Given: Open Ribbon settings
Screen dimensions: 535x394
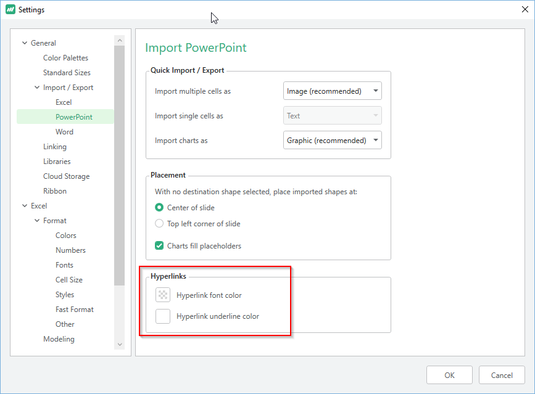Looking at the screenshot, I should click(54, 191).
